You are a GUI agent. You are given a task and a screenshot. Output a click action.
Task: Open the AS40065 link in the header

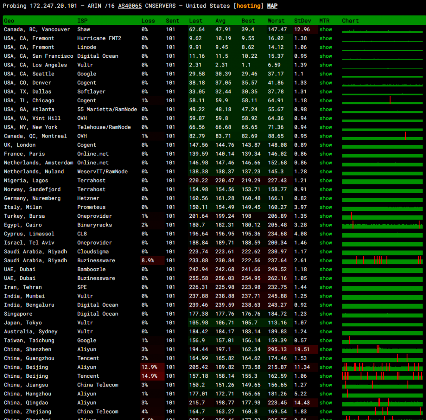tap(130, 6)
